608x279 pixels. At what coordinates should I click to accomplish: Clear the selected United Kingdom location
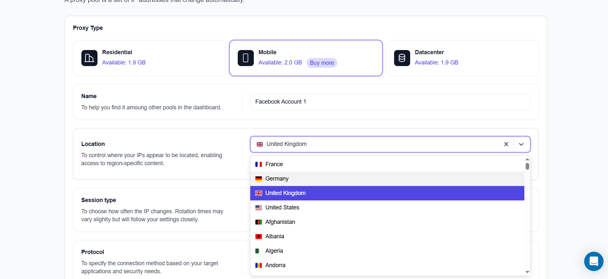click(x=506, y=144)
